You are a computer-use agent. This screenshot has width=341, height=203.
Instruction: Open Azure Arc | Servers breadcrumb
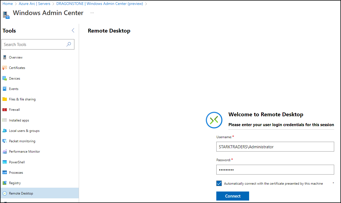(34, 4)
